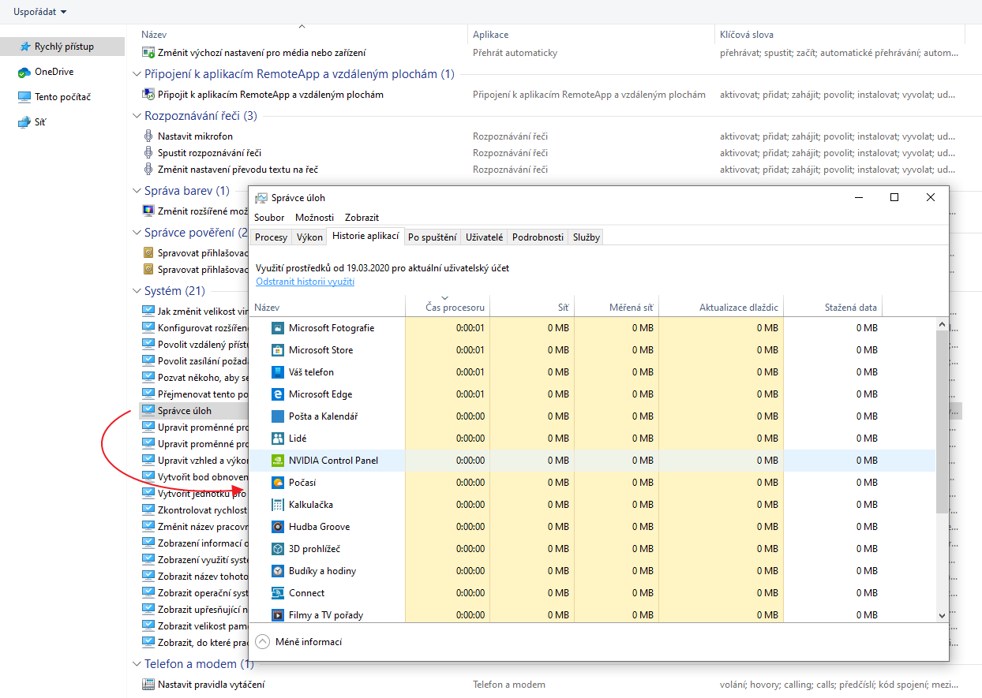Open the Uspořádat dropdown
Viewport: 982px width, 698px height.
[x=39, y=12]
